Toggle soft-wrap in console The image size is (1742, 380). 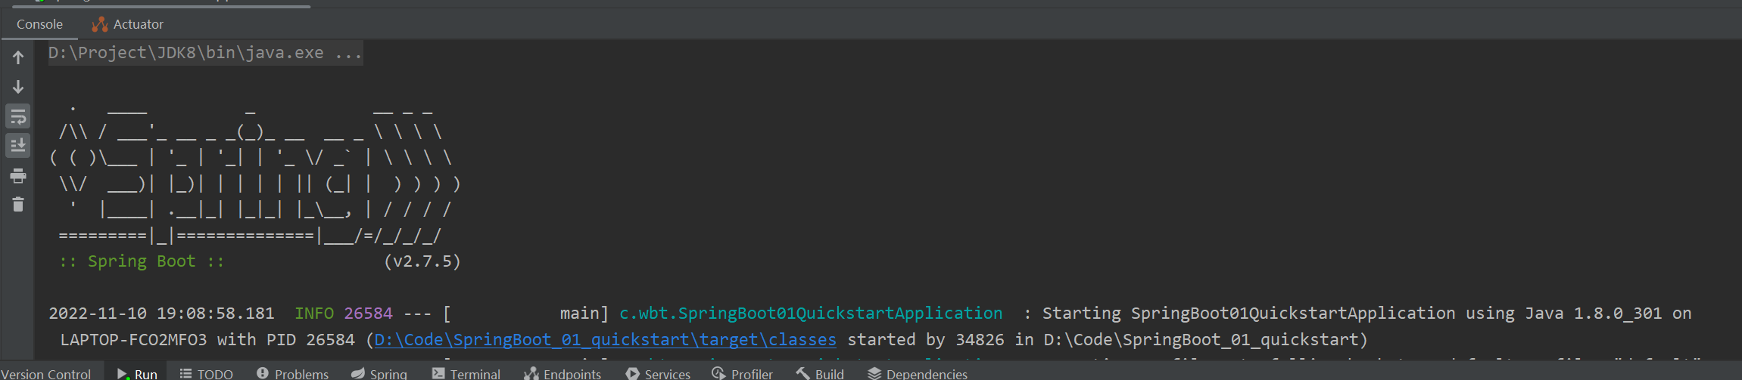coord(18,116)
